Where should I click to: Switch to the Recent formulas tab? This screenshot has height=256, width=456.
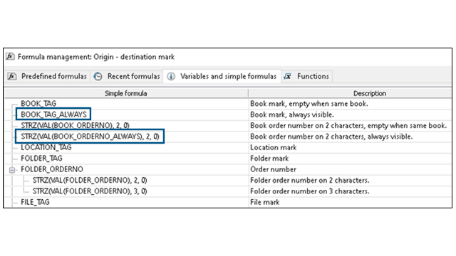[x=127, y=76]
